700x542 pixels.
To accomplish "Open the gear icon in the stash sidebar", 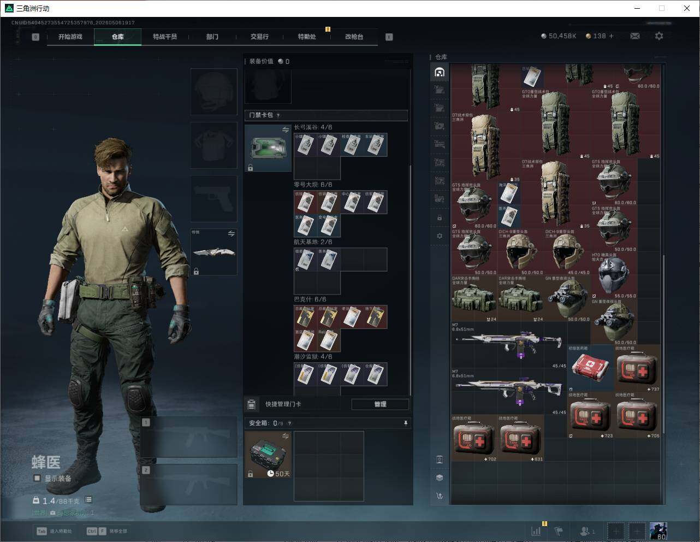I will [x=440, y=235].
